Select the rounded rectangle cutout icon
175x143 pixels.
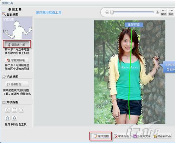tap(21, 110)
